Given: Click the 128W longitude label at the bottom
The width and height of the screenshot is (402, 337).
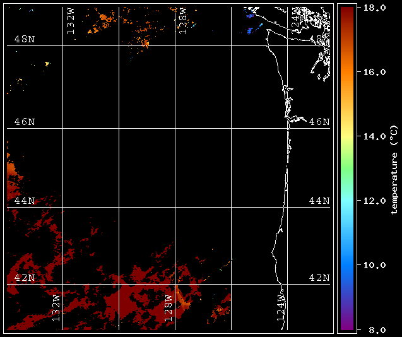Looking at the screenshot, I should pos(168,307).
